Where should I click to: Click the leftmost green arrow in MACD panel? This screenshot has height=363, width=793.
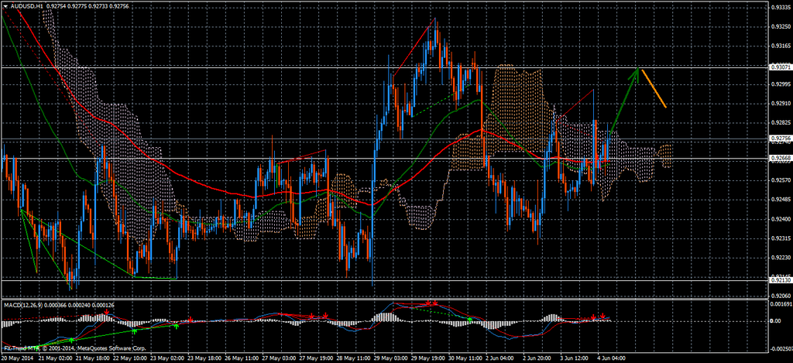click(70, 340)
